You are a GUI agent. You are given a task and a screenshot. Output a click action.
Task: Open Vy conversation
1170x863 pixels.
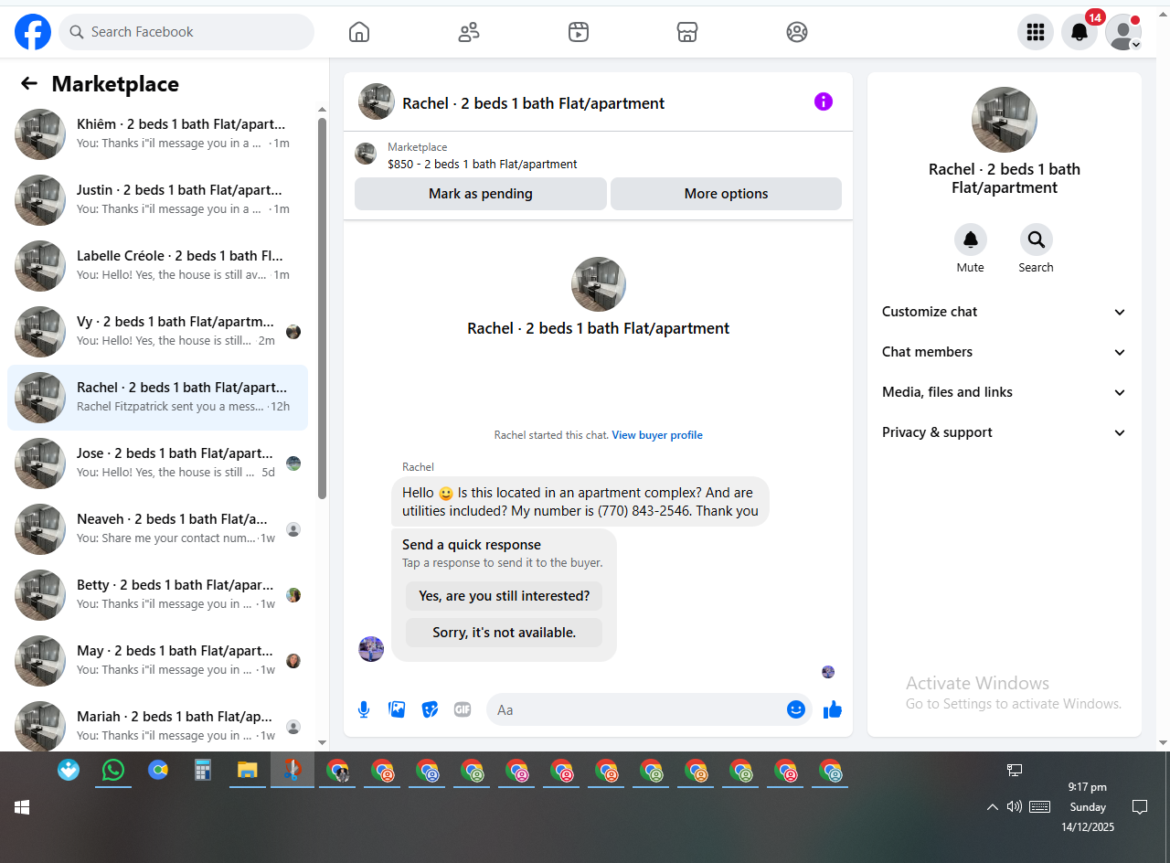[157, 331]
